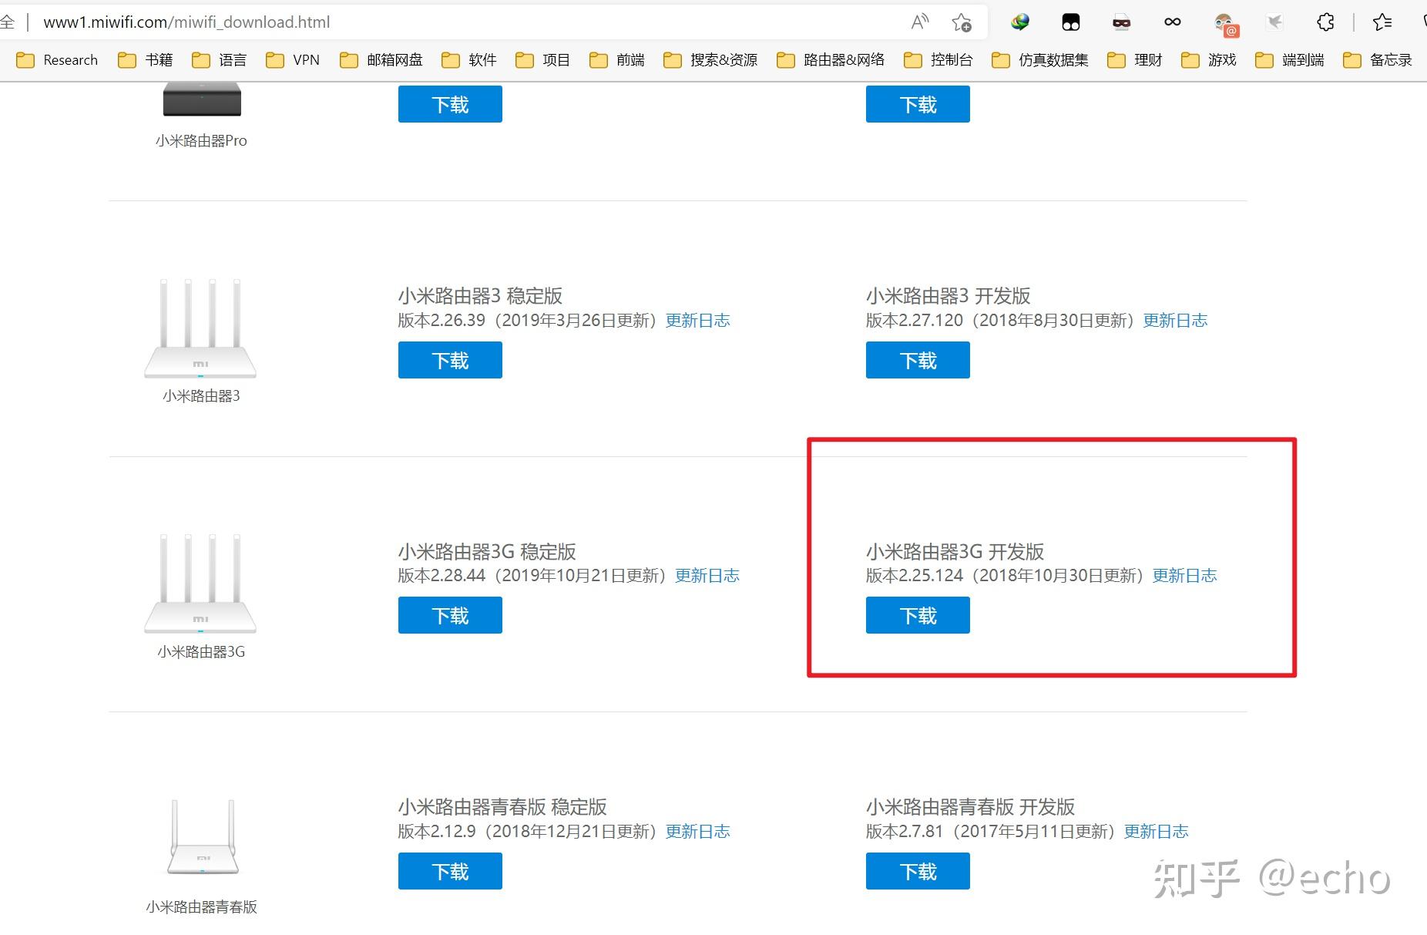
Task: Open the 端到端 bookmarks folder
Action: (1290, 60)
